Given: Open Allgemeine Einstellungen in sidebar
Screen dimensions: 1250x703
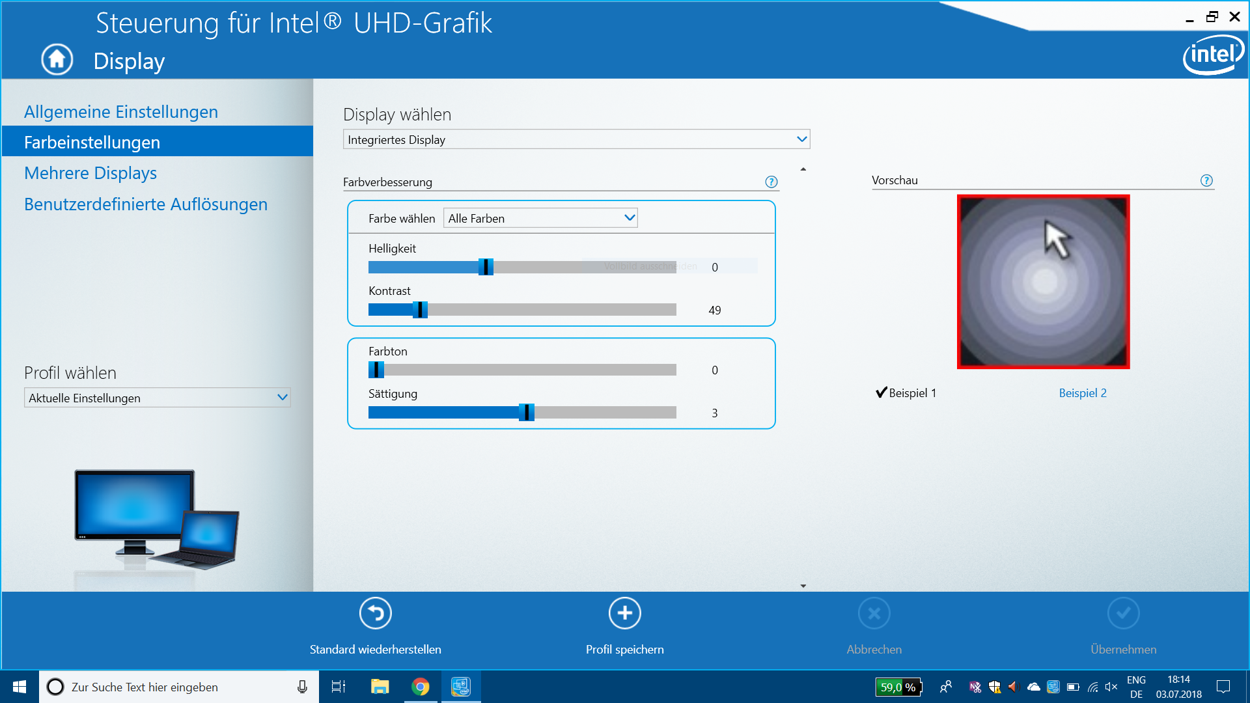Looking at the screenshot, I should click(x=121, y=112).
